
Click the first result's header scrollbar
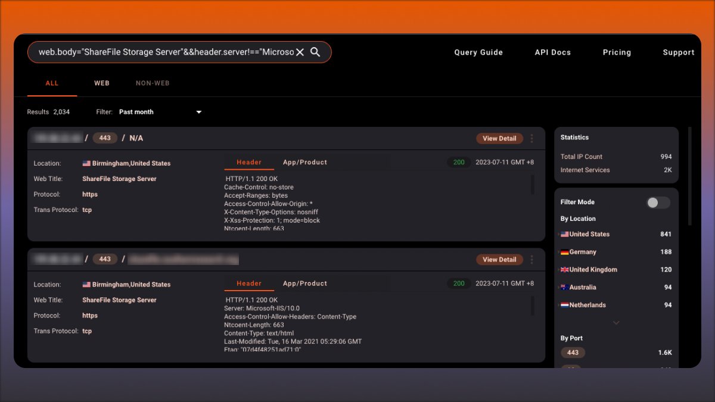[x=533, y=185]
